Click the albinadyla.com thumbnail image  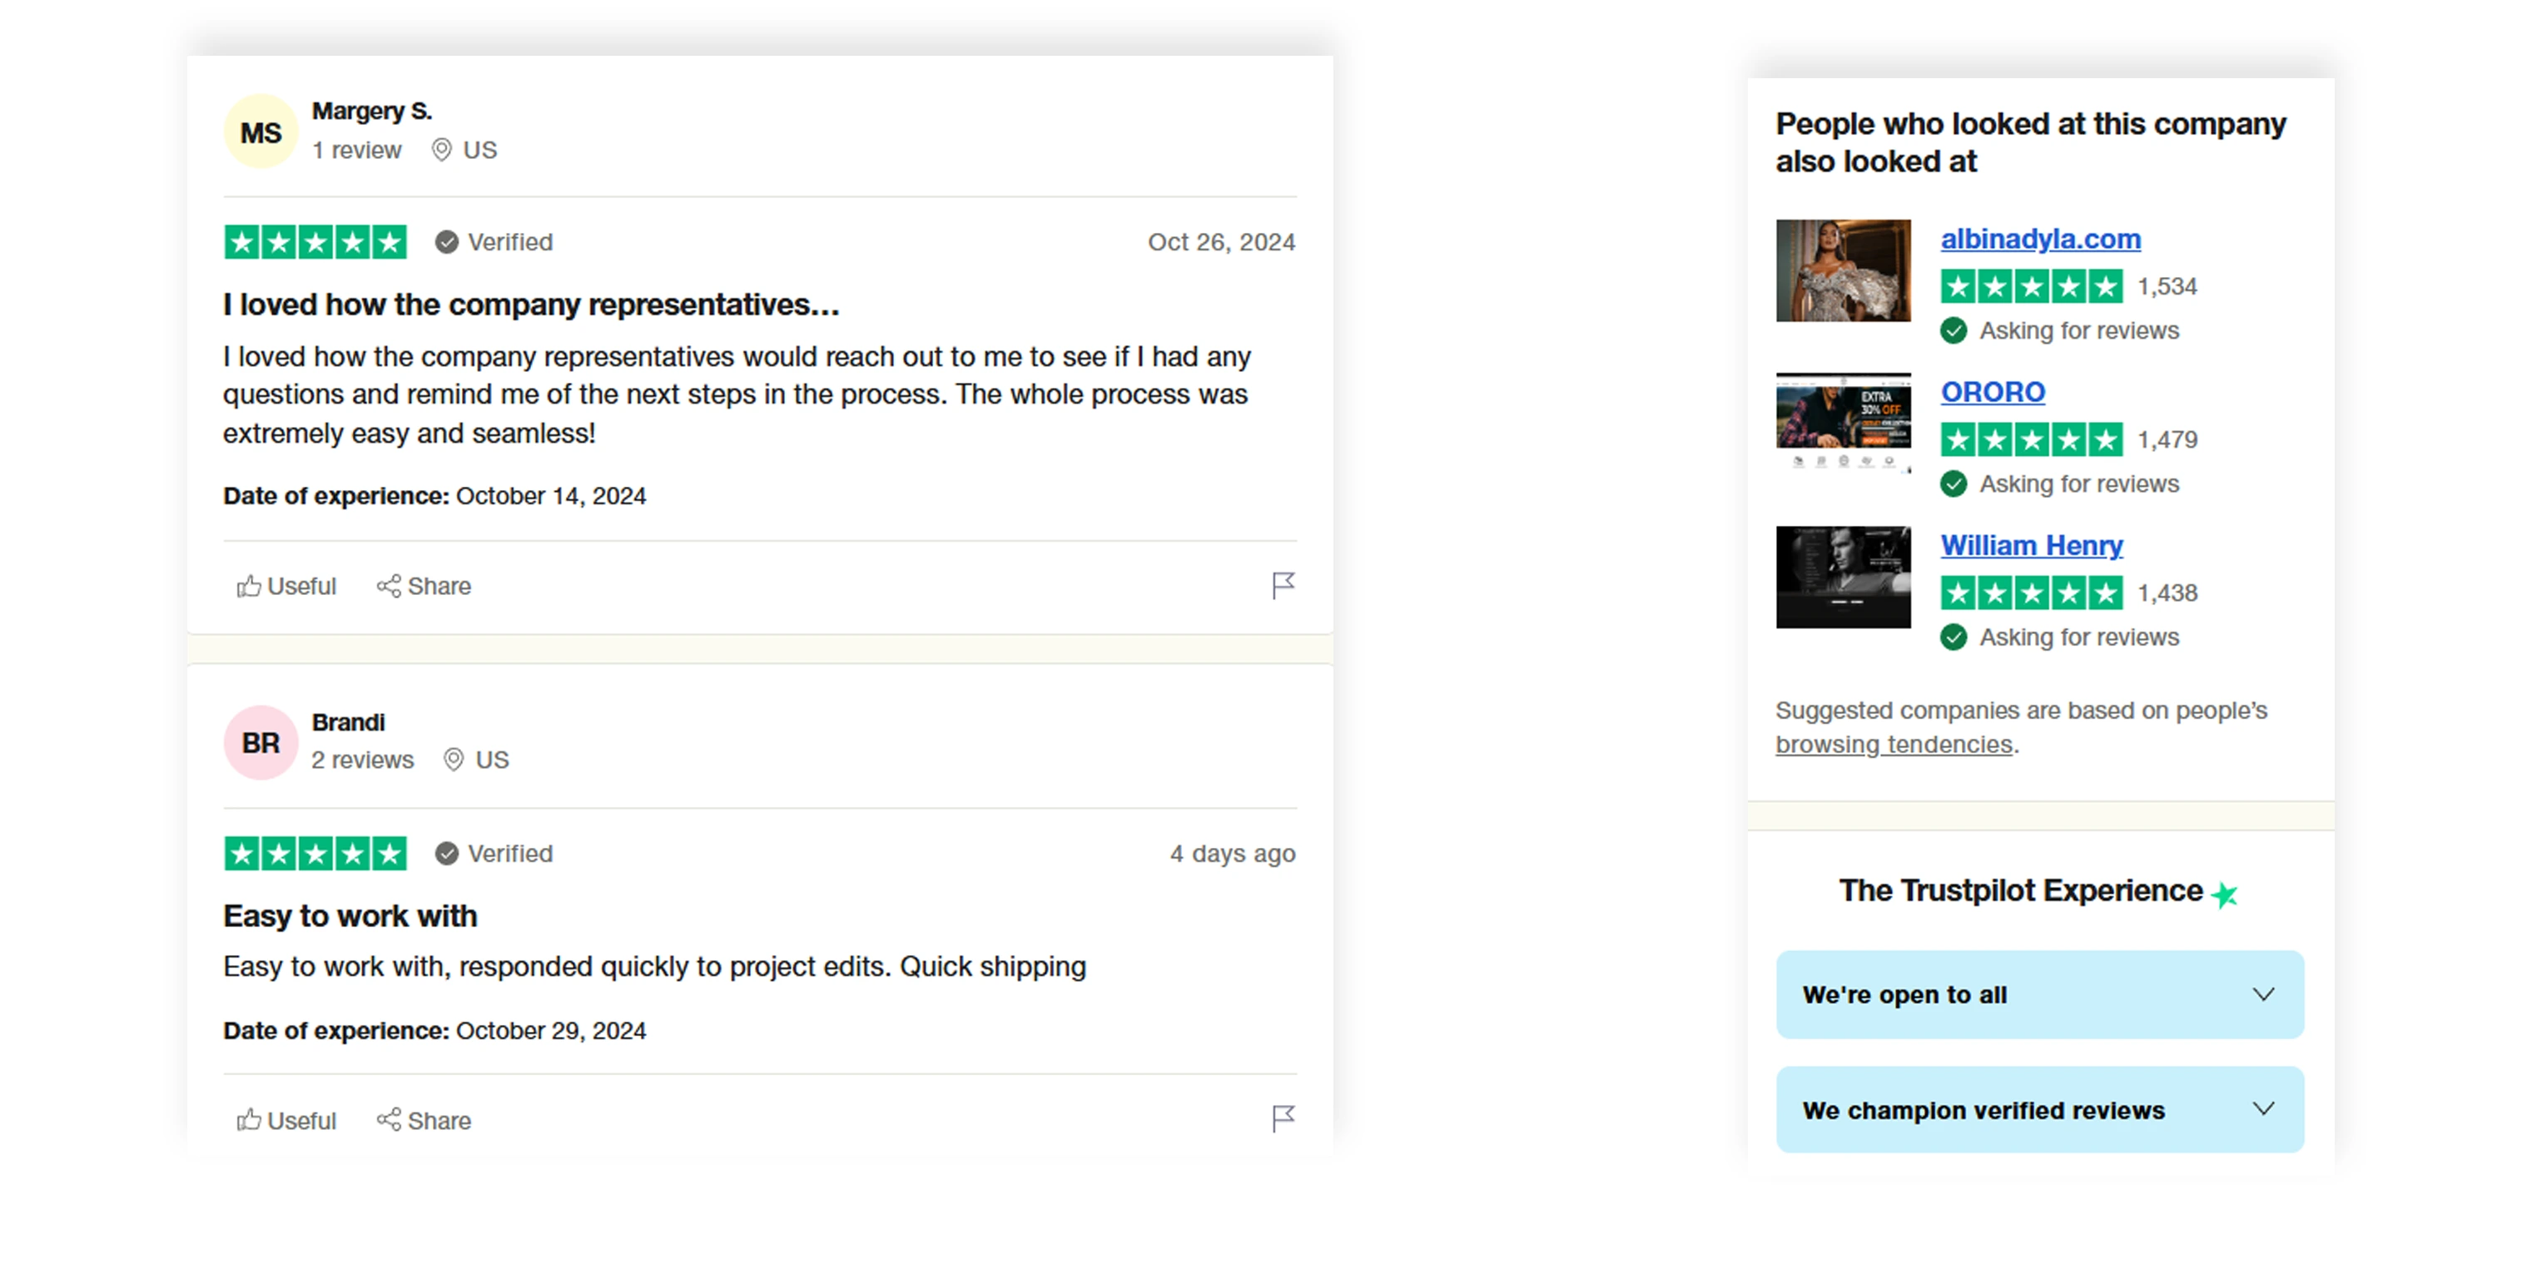(1843, 270)
